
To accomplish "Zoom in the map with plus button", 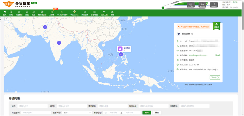I will 7,19.
